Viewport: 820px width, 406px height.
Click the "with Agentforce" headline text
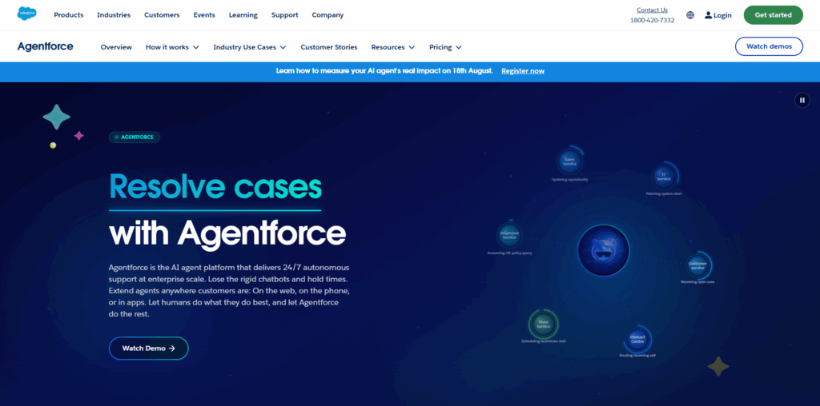[x=227, y=233]
